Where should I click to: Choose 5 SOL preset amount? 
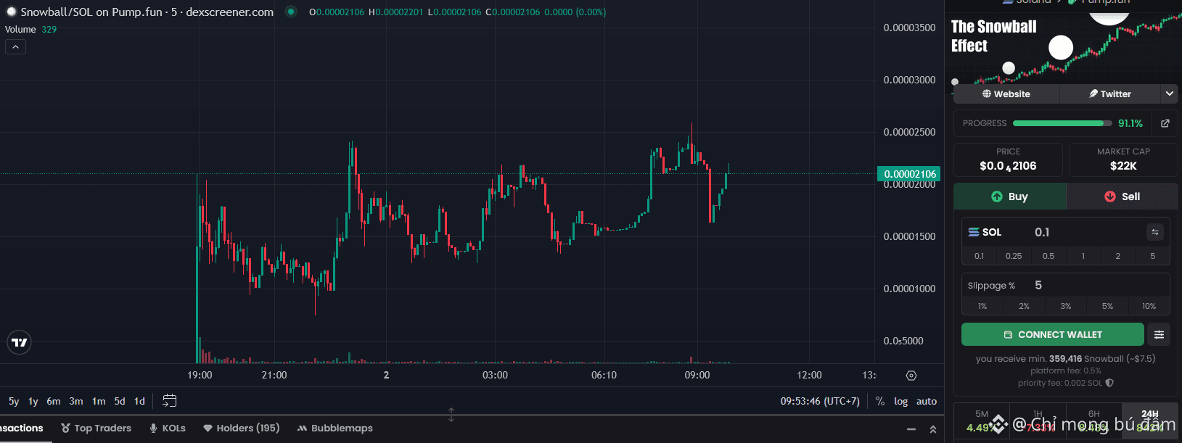click(1152, 256)
